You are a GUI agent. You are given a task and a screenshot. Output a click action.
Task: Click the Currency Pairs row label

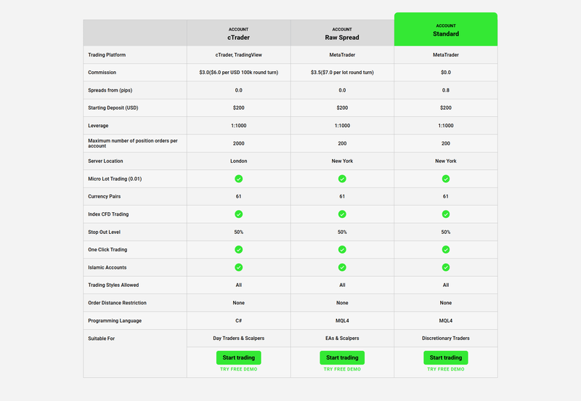pyautogui.click(x=104, y=196)
